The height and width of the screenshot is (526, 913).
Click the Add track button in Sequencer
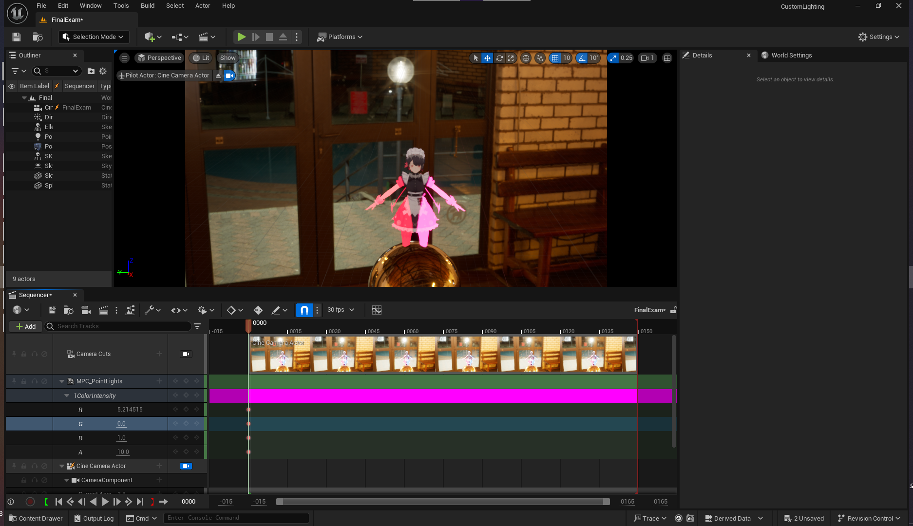25,326
